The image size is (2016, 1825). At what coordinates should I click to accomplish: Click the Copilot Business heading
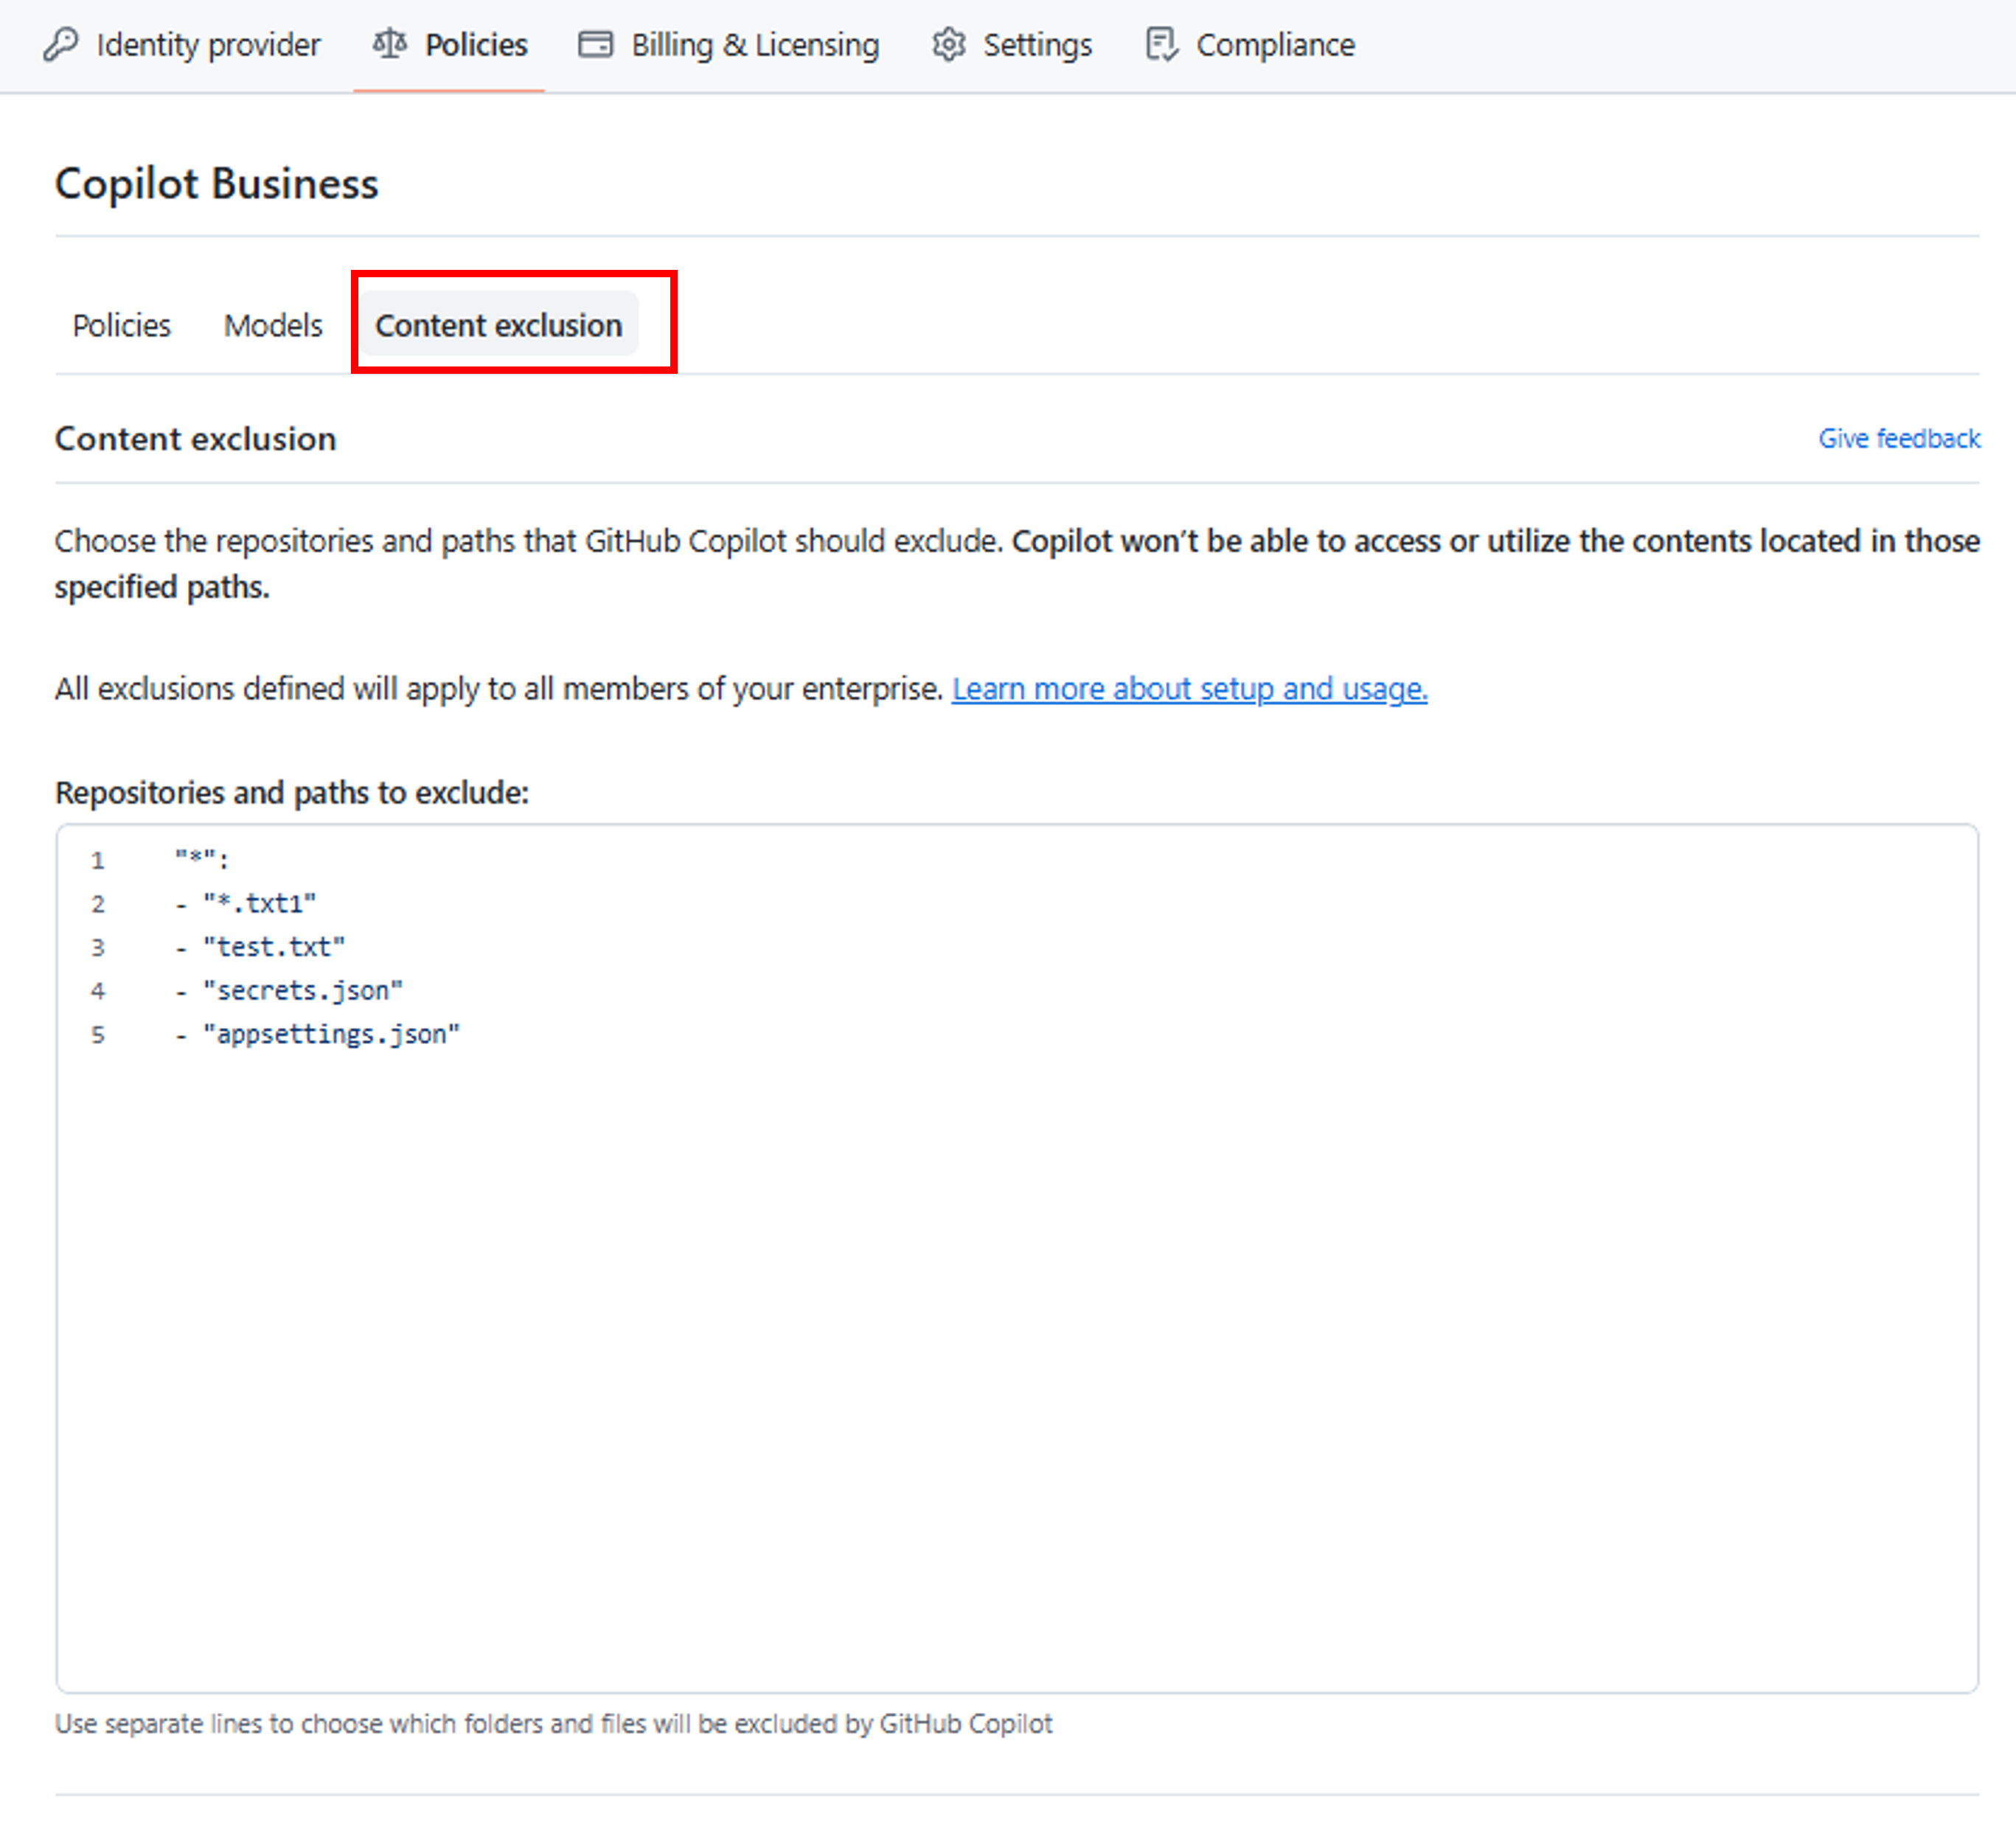click(217, 184)
